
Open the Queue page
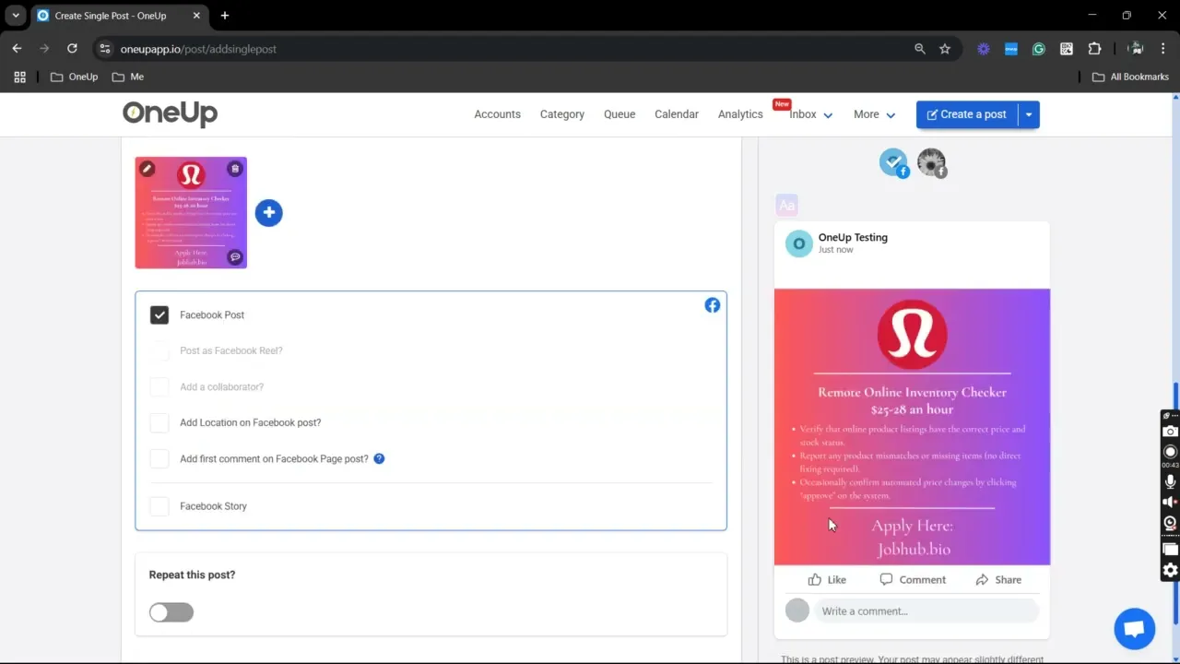click(619, 114)
